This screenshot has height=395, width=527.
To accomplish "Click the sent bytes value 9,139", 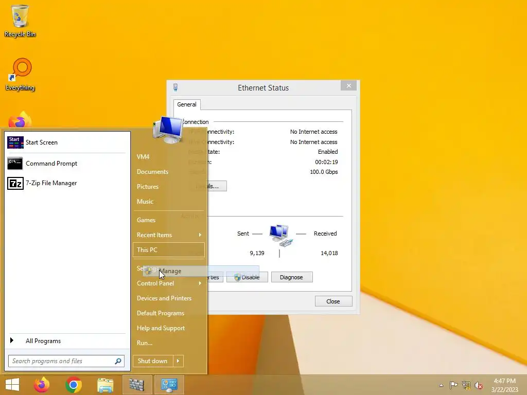I will click(x=257, y=253).
